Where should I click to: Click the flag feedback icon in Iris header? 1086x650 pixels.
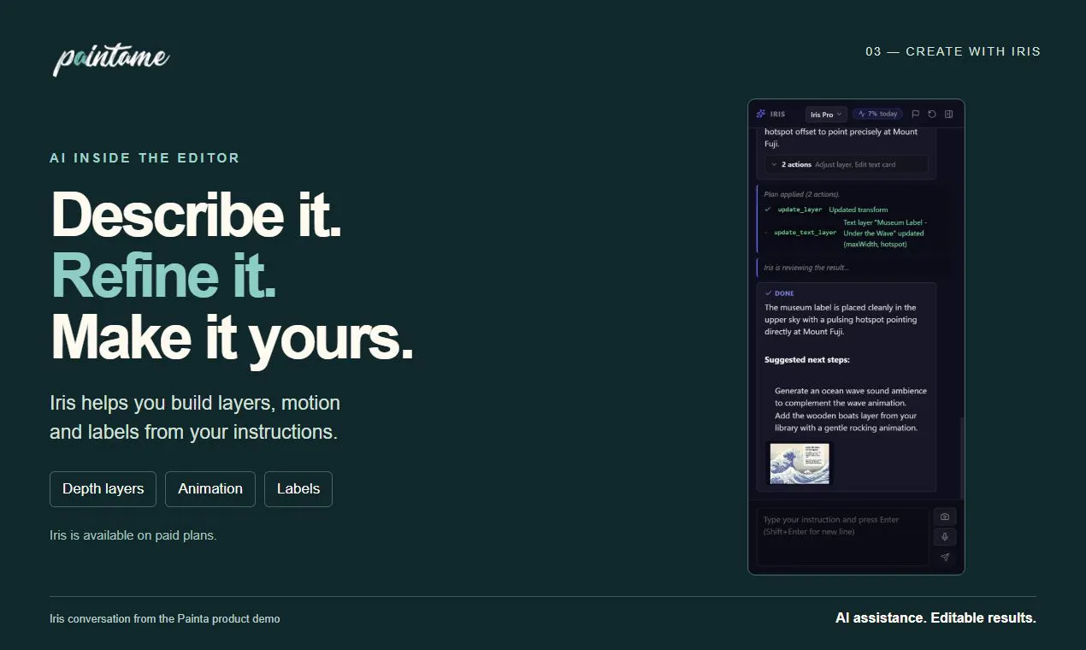point(915,114)
